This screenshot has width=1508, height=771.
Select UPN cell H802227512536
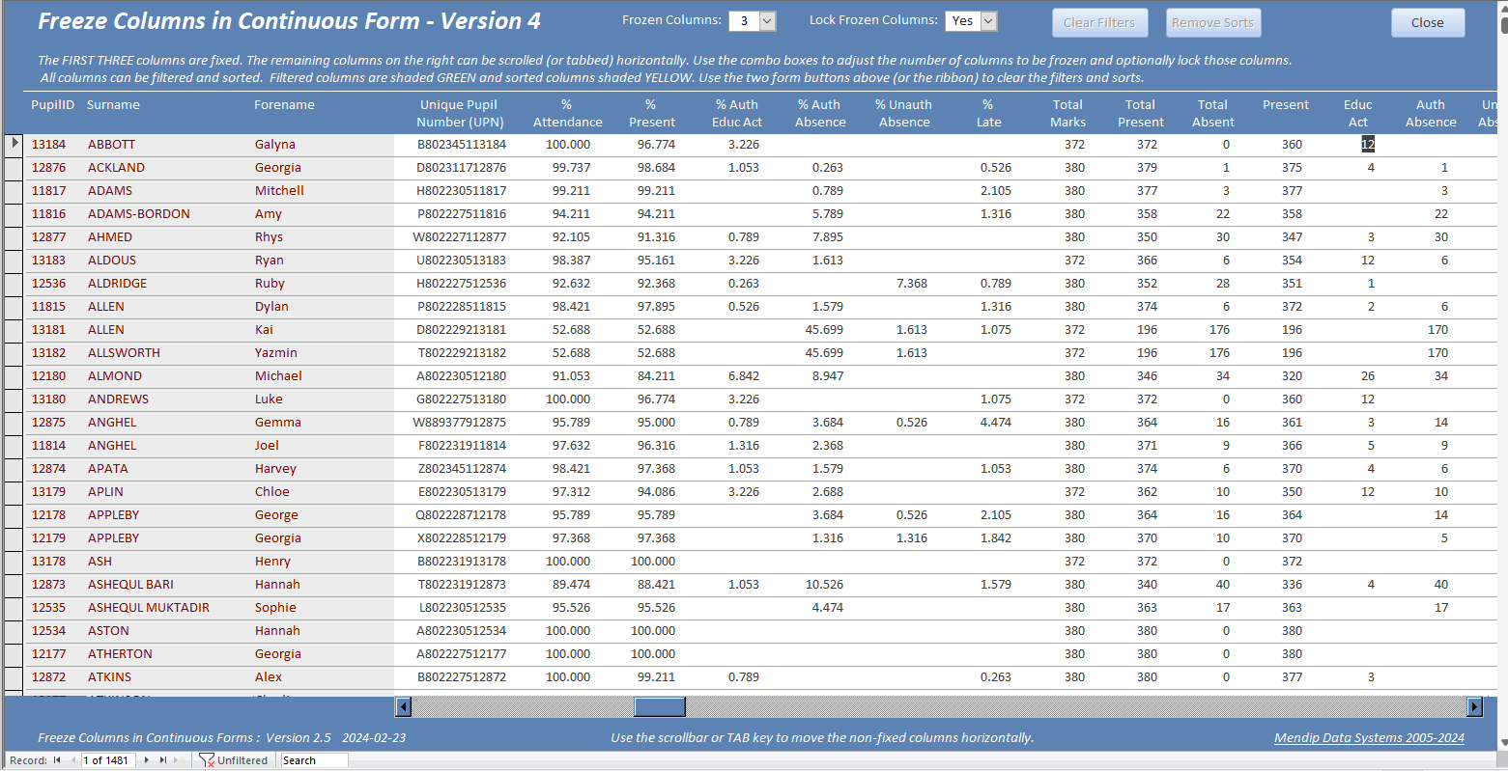461,283
